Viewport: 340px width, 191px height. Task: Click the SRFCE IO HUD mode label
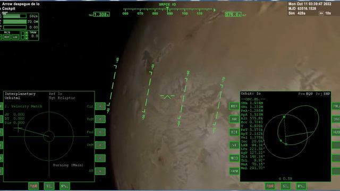coord(167,5)
